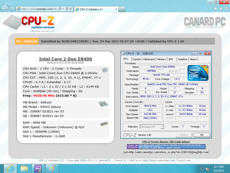
Task: Expand the Processor #1 selection dropdown
Action: pos(162,126)
